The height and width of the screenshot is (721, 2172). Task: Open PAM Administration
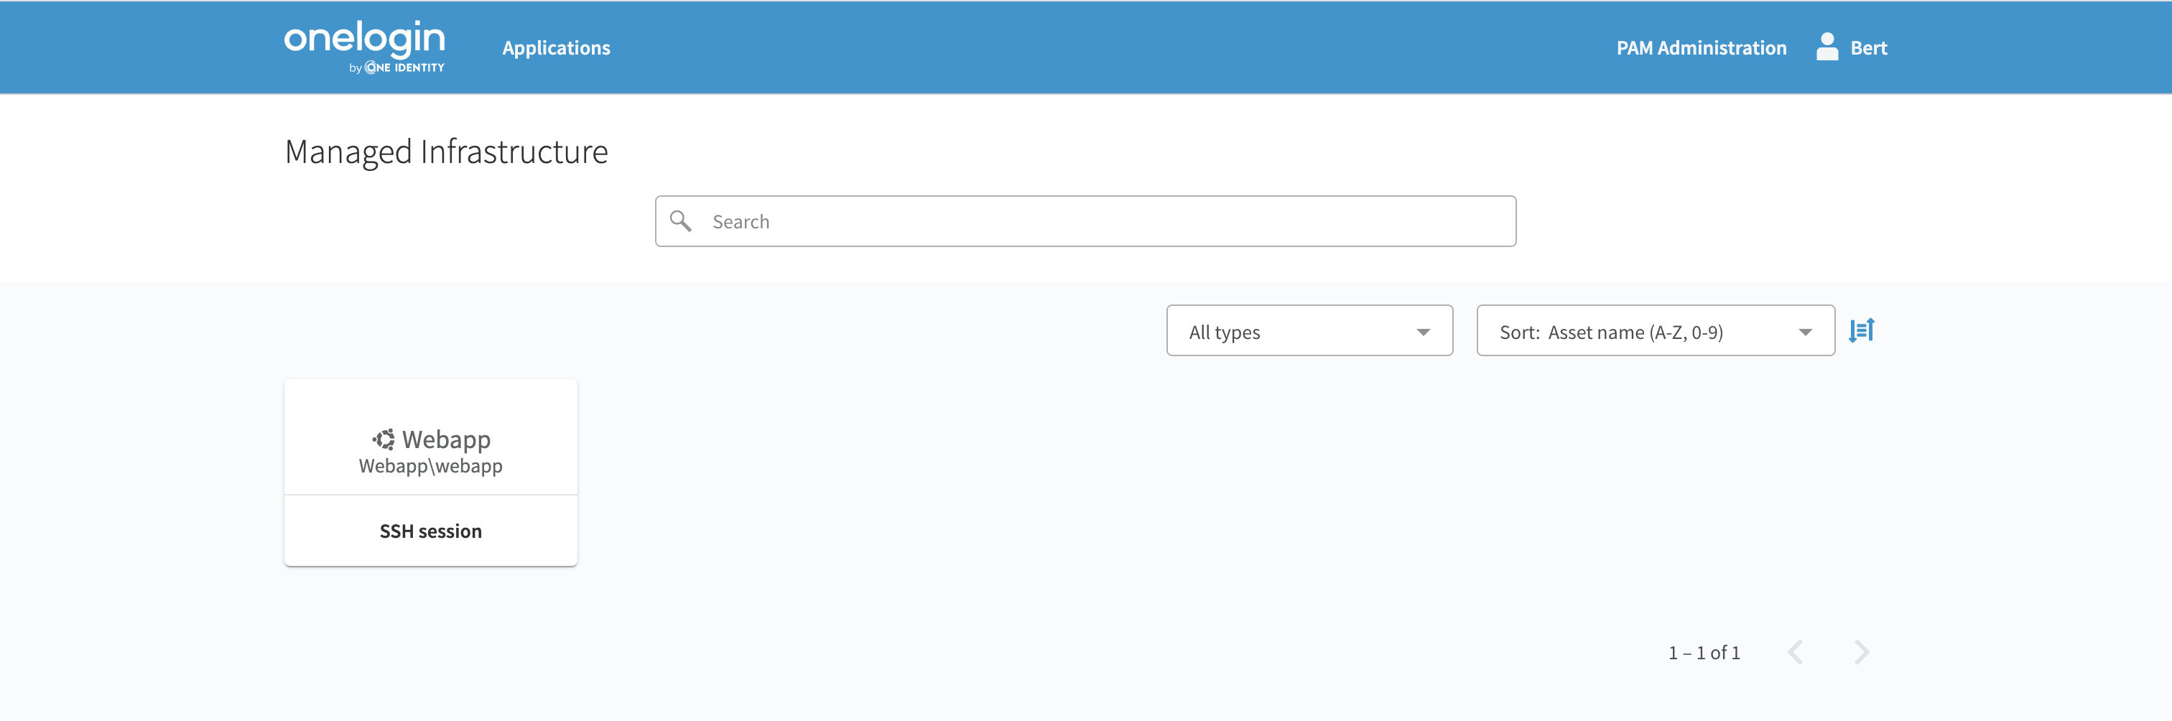tap(1701, 48)
